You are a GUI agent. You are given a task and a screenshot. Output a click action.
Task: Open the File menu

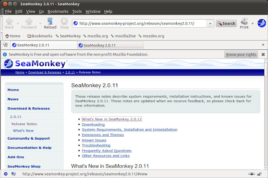(x=8, y=11)
